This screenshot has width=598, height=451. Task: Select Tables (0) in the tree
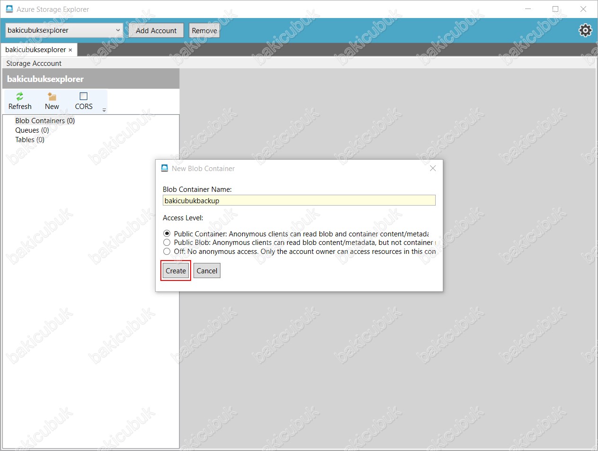click(30, 140)
